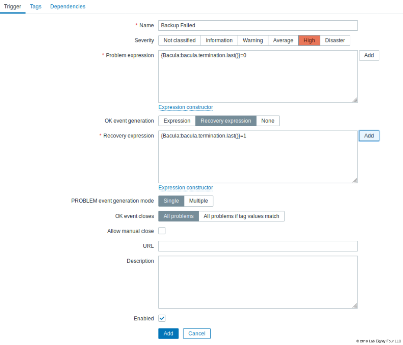The height and width of the screenshot is (345, 403).
Task: Select All problems for OK event closes
Action: [179, 216]
